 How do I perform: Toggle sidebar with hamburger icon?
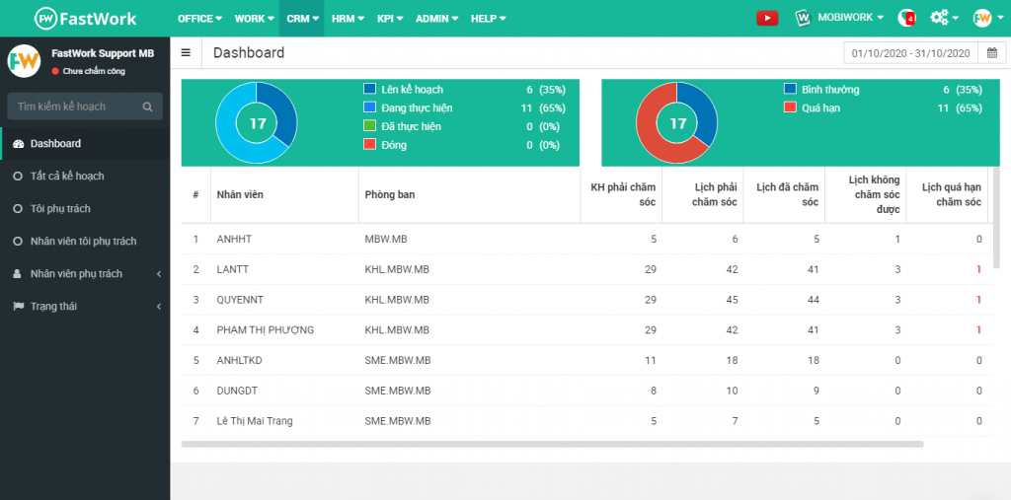[x=186, y=53]
